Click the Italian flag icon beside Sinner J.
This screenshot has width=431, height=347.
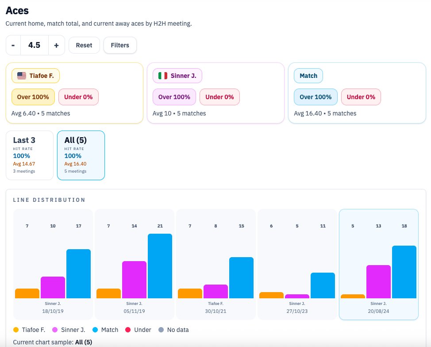coord(162,75)
